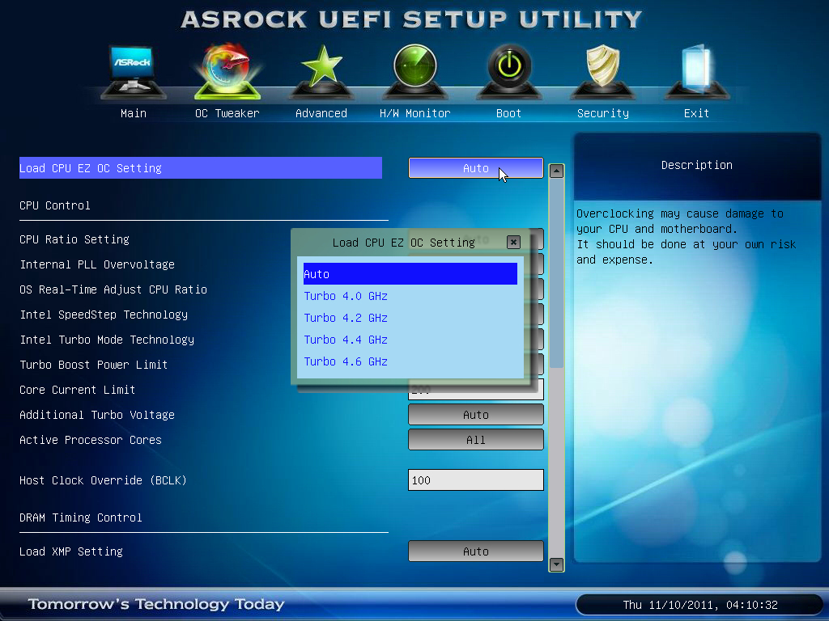Click the settings list scrollbar thumb
The height and width of the screenshot is (621, 829).
pos(556,273)
